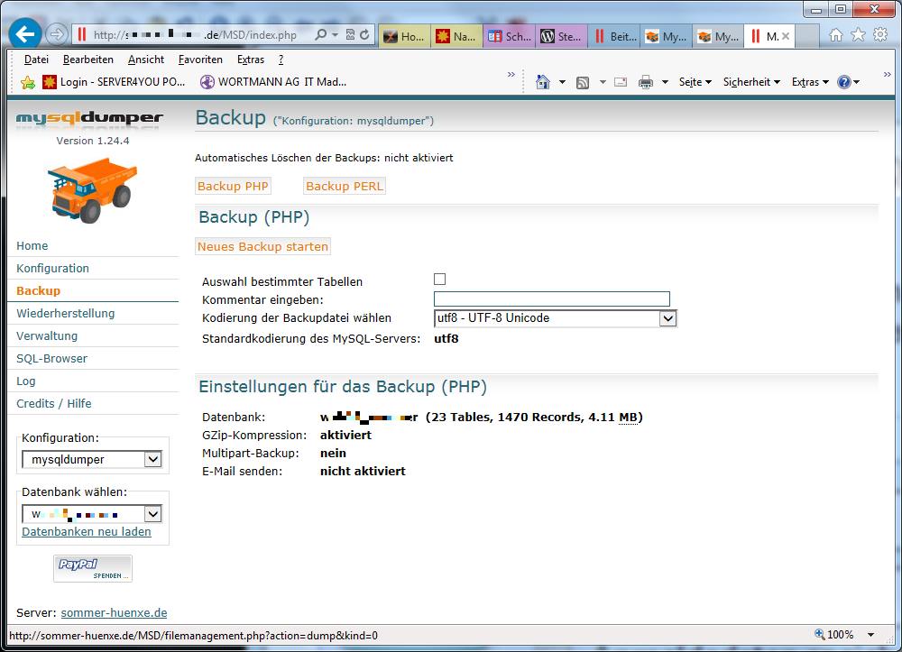Viewport: 902px width, 652px height.
Task: Open mail with the Read Mail icon
Action: [x=620, y=81]
